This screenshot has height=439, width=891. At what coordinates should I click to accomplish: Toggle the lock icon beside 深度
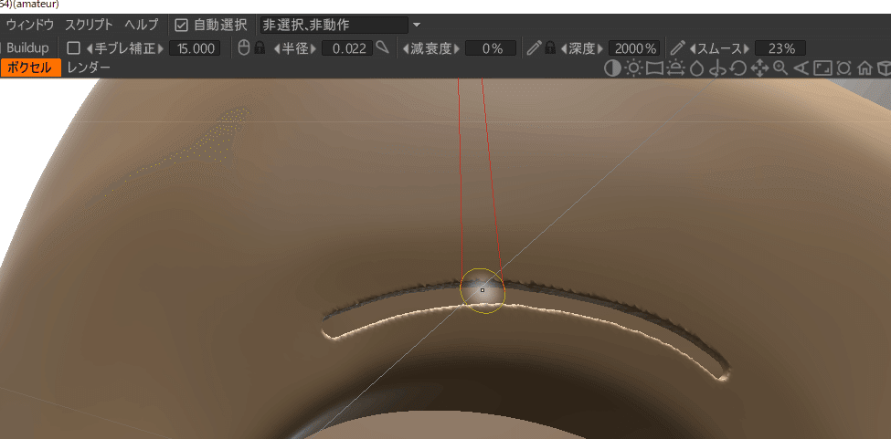(550, 47)
